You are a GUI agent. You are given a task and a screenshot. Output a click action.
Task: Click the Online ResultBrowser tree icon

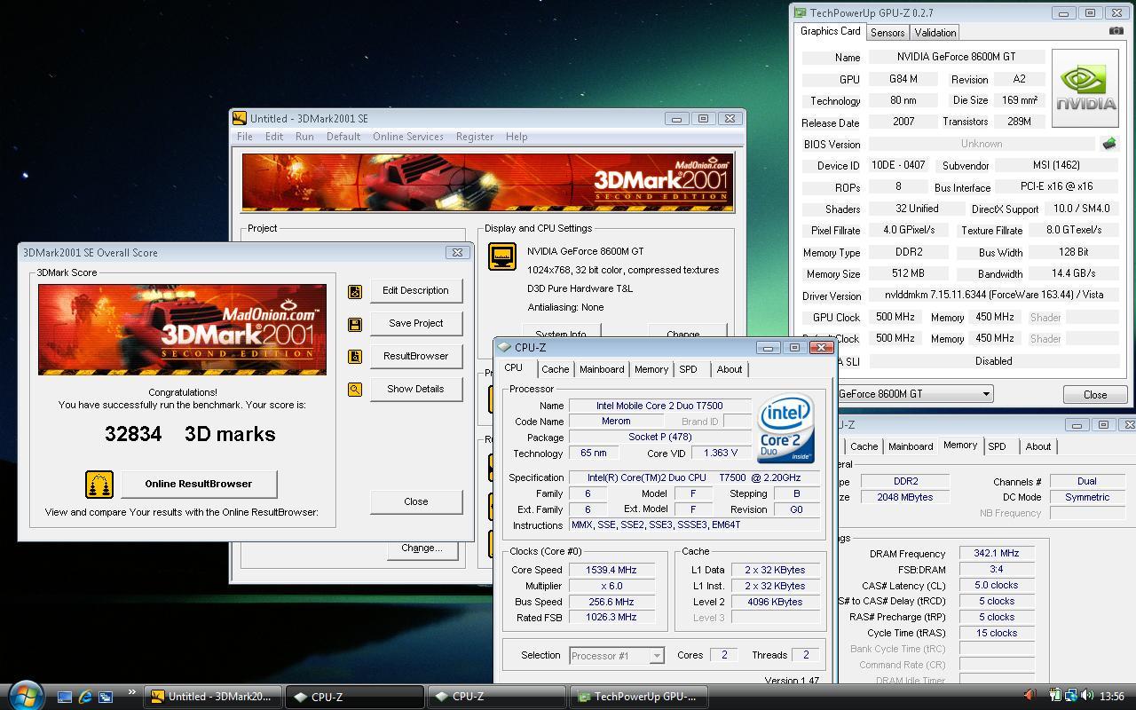click(x=99, y=484)
